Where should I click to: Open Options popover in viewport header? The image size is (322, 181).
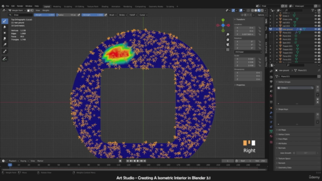tap(262, 15)
